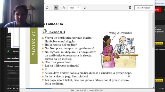Toggle full screen view icon
Image resolution: width=165 pixels, height=92 pixels.
(85, 8)
